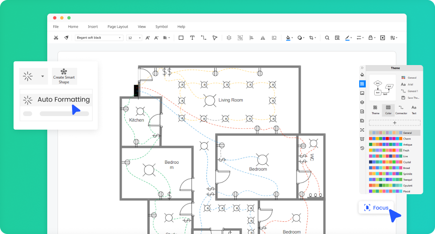
Task: Open the Find and Replace icon
Action: 337,38
